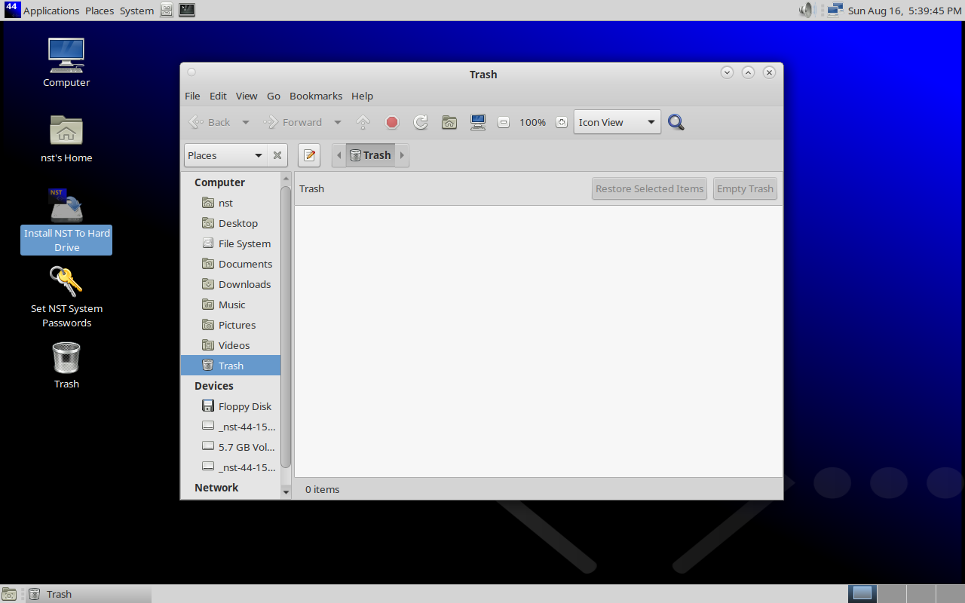
Task: Select Floppy Disk under Devices
Action: pyautogui.click(x=231, y=406)
